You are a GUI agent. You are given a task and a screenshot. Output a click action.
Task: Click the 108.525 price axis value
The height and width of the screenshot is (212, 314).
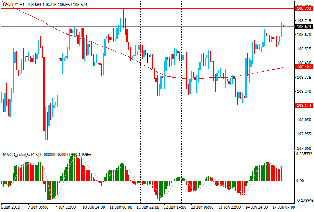(x=304, y=49)
